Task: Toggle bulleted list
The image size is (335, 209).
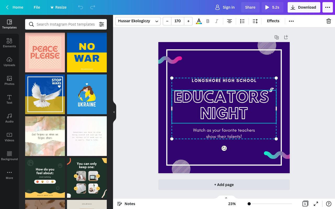Action: tap(242, 21)
